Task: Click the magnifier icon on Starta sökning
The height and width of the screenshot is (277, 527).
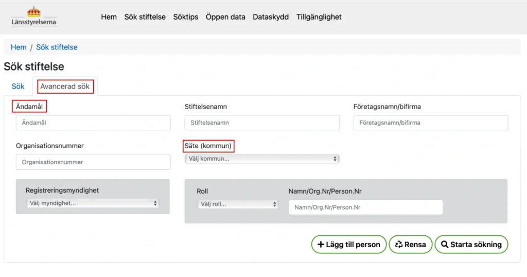Action: (x=445, y=245)
